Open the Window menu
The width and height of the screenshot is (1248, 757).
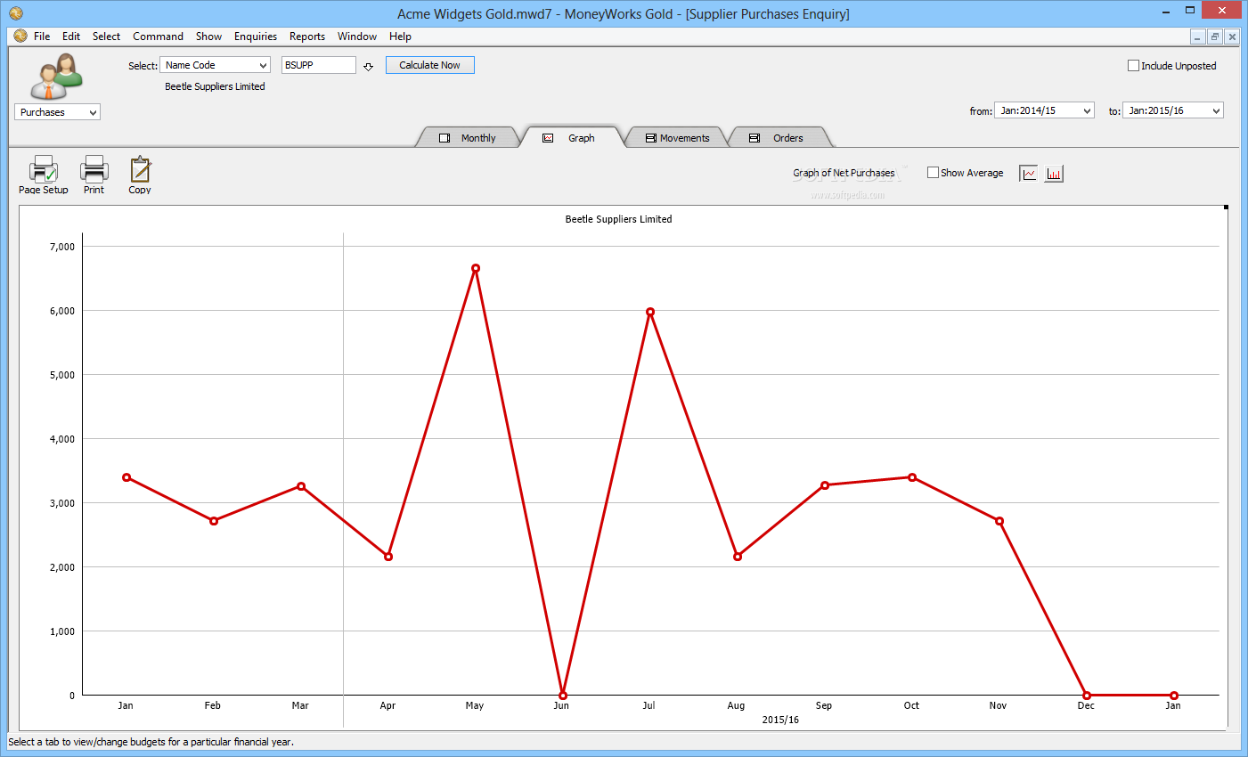pos(357,37)
